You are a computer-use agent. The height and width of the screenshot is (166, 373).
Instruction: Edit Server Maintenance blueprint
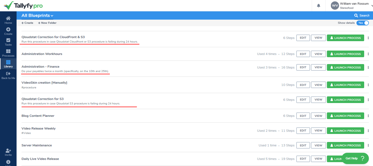(303, 145)
